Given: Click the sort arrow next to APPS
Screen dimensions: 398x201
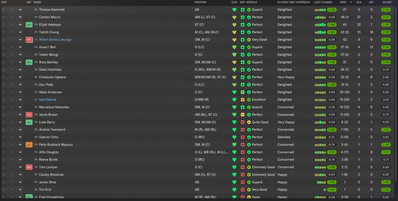Looking at the screenshot, I should tap(351, 2).
